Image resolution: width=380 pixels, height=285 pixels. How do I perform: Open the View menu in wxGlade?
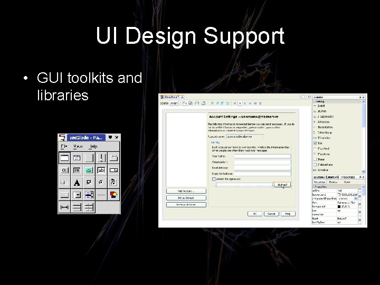[78, 146]
